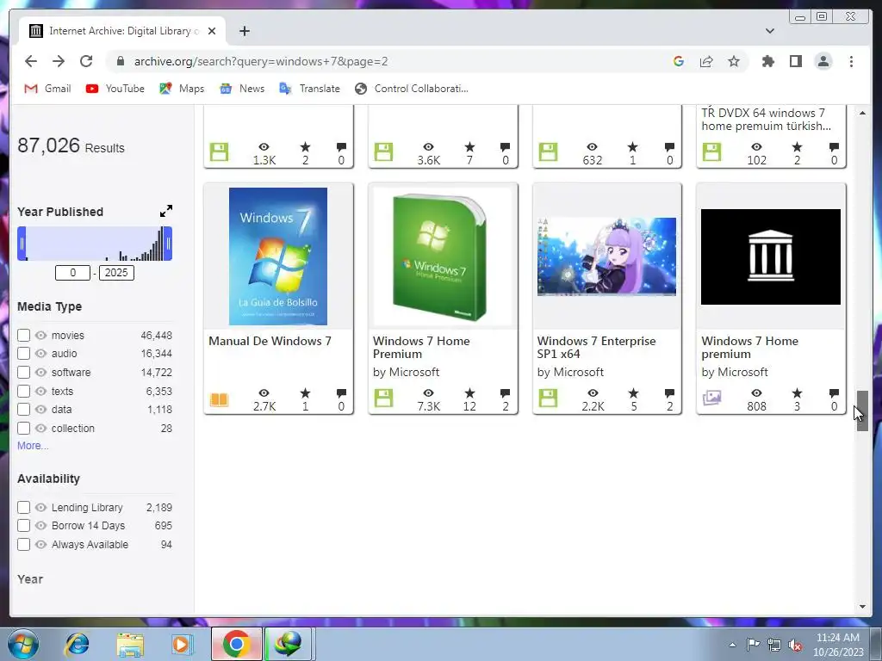Open the Manual De Windows 7 title
The height and width of the screenshot is (661, 882).
point(270,341)
